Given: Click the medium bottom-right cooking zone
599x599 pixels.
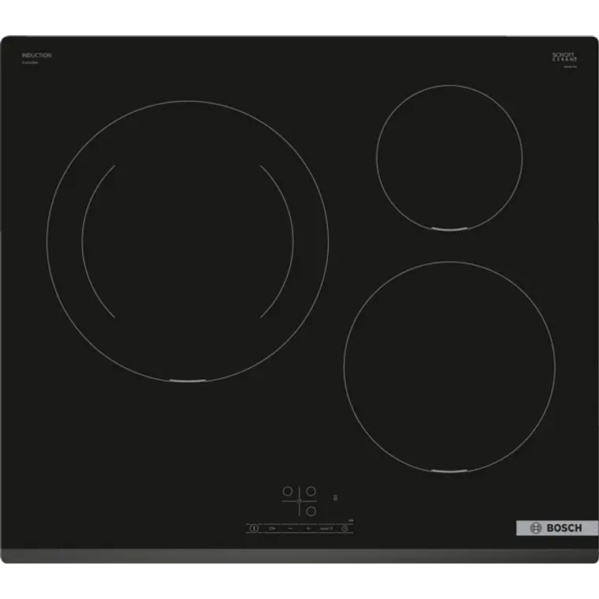Looking at the screenshot, I should 449,366.
